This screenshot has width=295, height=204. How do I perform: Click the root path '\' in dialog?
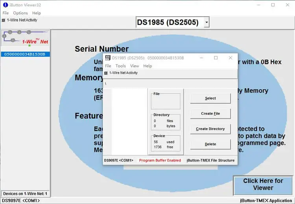[106, 84]
